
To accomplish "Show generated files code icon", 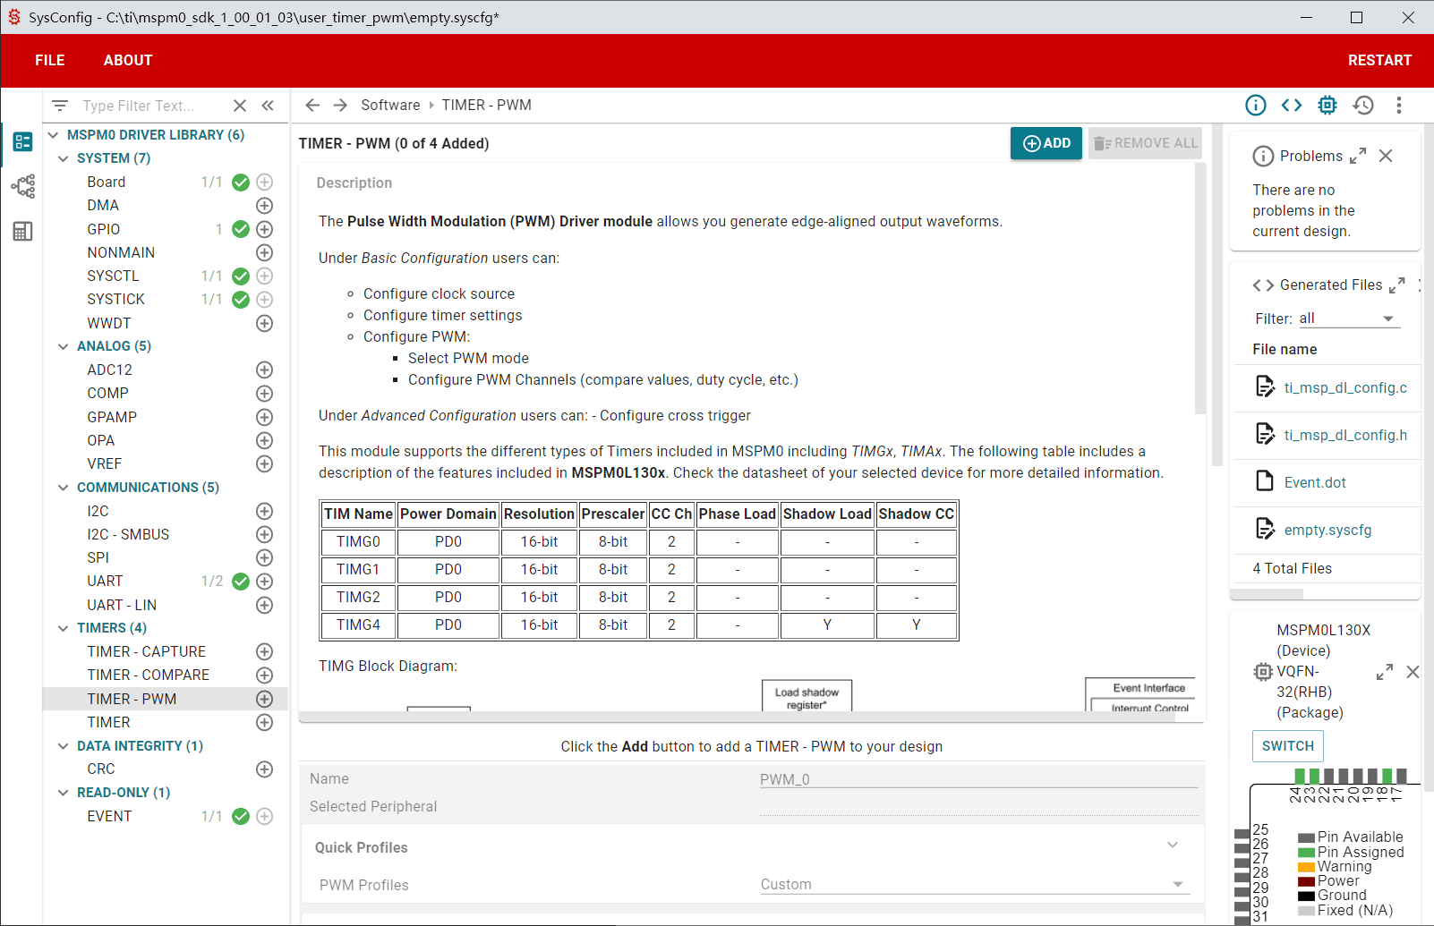I will 1292,106.
